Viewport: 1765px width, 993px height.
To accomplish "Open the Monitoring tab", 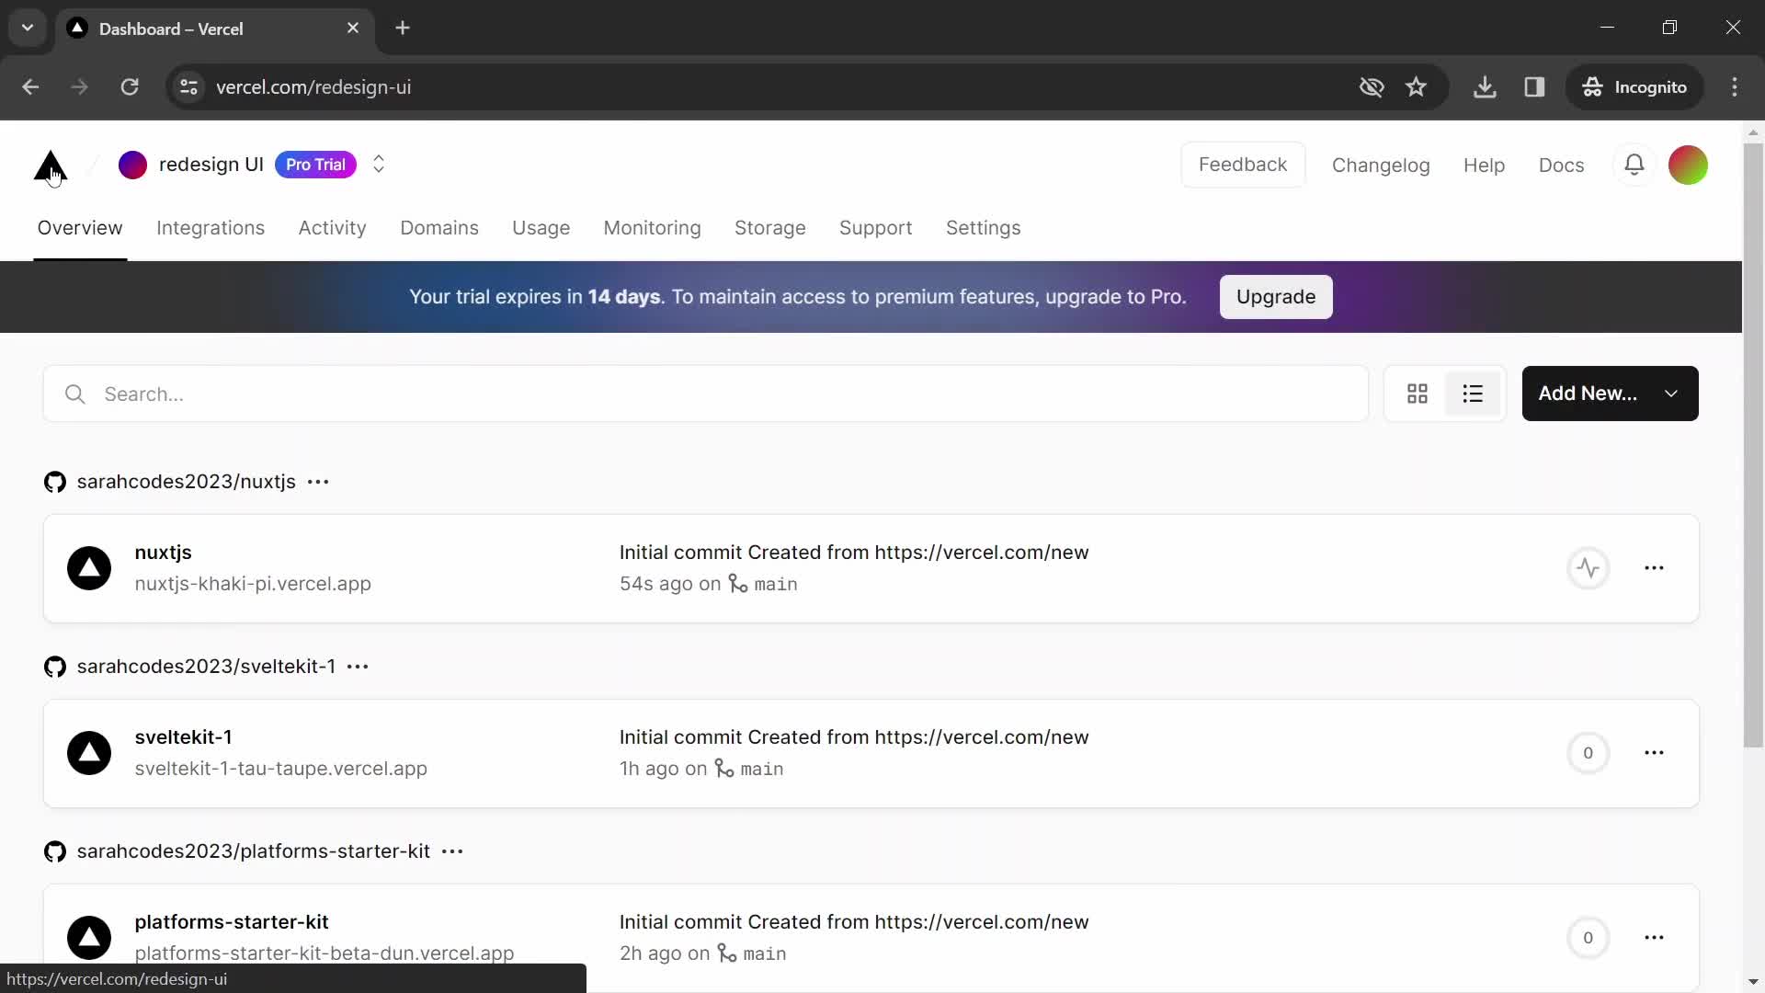I will (652, 228).
